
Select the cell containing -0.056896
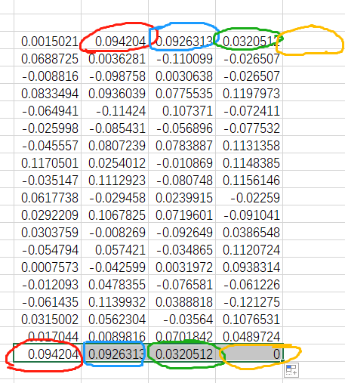pyautogui.click(x=182, y=127)
